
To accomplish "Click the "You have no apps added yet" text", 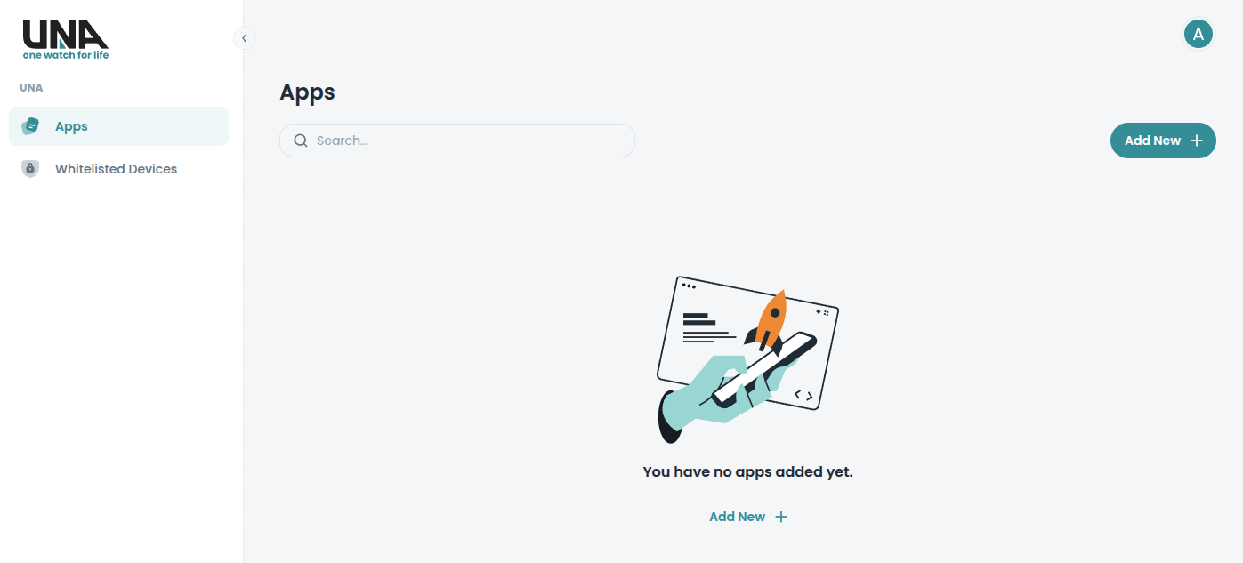I will click(747, 471).
